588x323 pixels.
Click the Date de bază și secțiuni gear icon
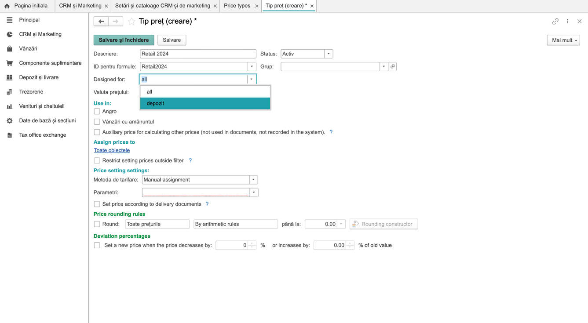[10, 120]
